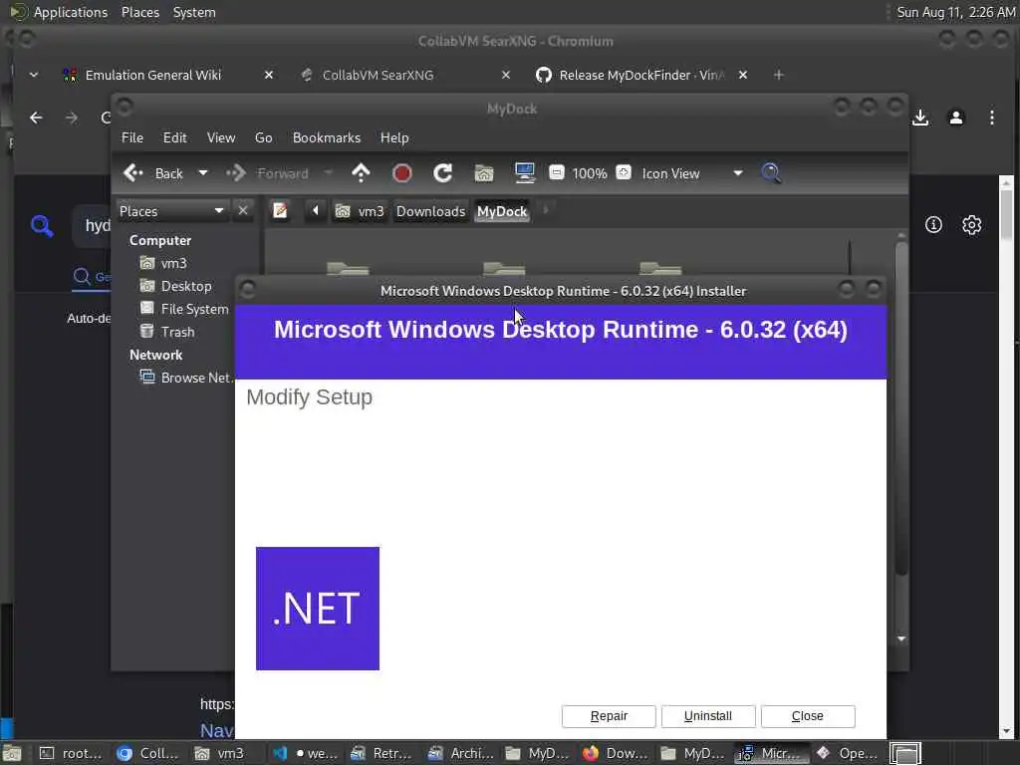Viewport: 1020px width, 765px height.
Task: Close the Release MyDockFinder tab
Action: [743, 75]
